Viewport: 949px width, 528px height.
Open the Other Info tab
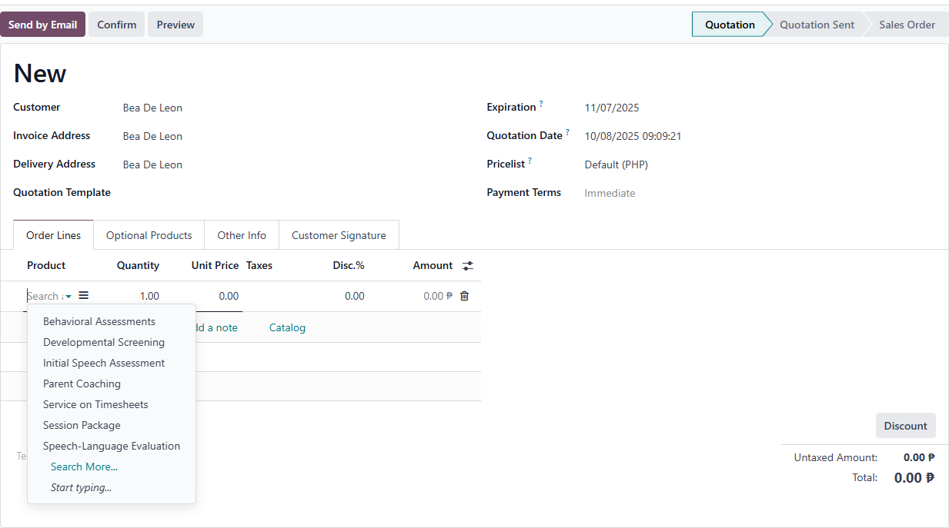tap(242, 235)
